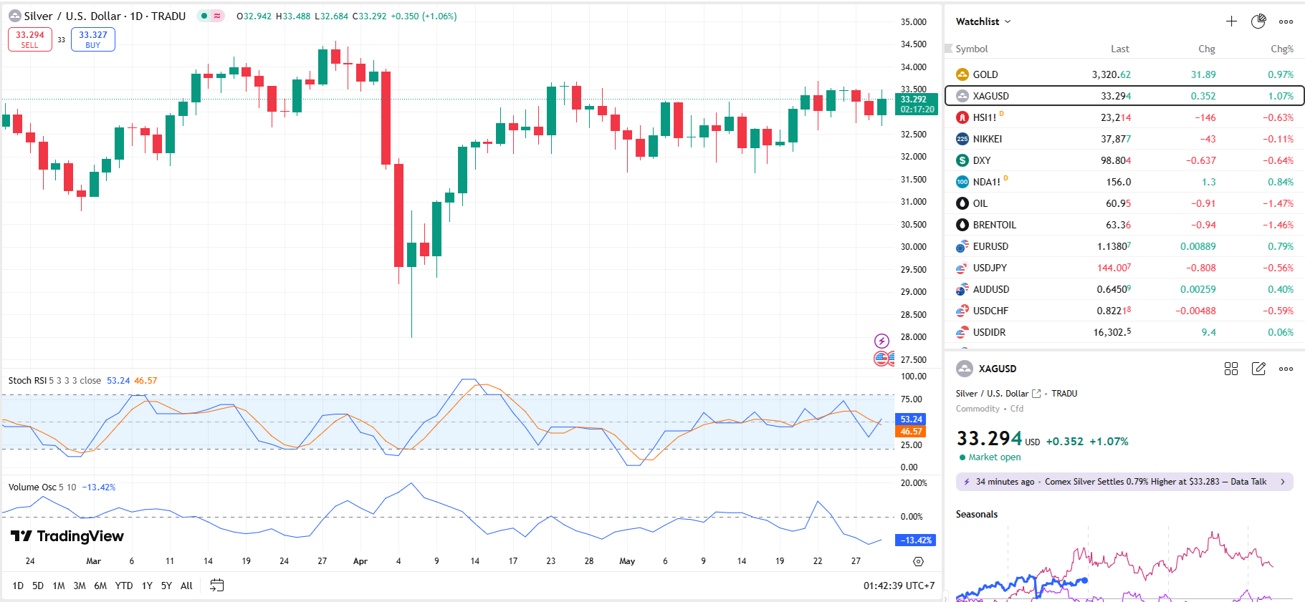Image resolution: width=1305 pixels, height=602 pixels.
Task: Expand the Watchlist dropdown
Action: click(983, 21)
